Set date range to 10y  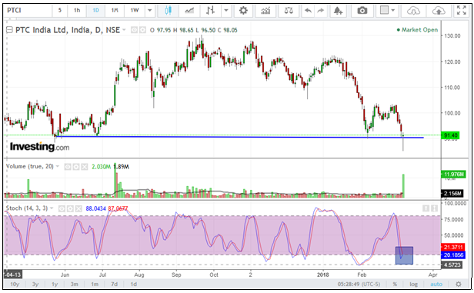[x=15, y=285]
